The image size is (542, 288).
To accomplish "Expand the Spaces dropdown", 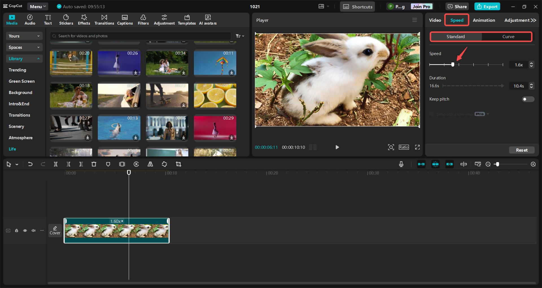I will tap(24, 47).
